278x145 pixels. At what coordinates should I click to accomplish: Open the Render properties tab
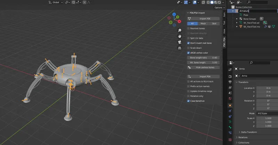(230, 76)
